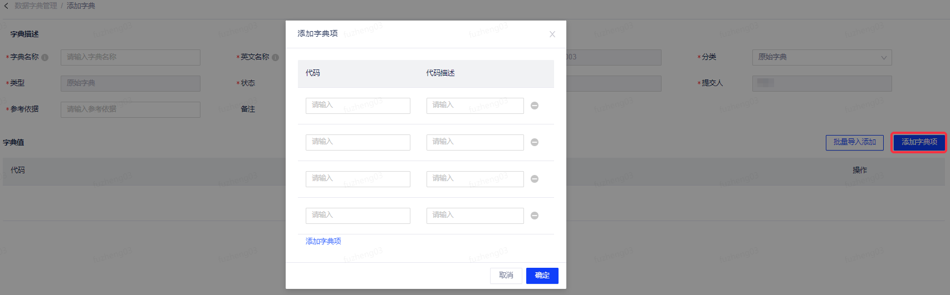This screenshot has width=950, height=295.
Task: Click the 代码 column header in dialog
Action: pyautogui.click(x=313, y=73)
